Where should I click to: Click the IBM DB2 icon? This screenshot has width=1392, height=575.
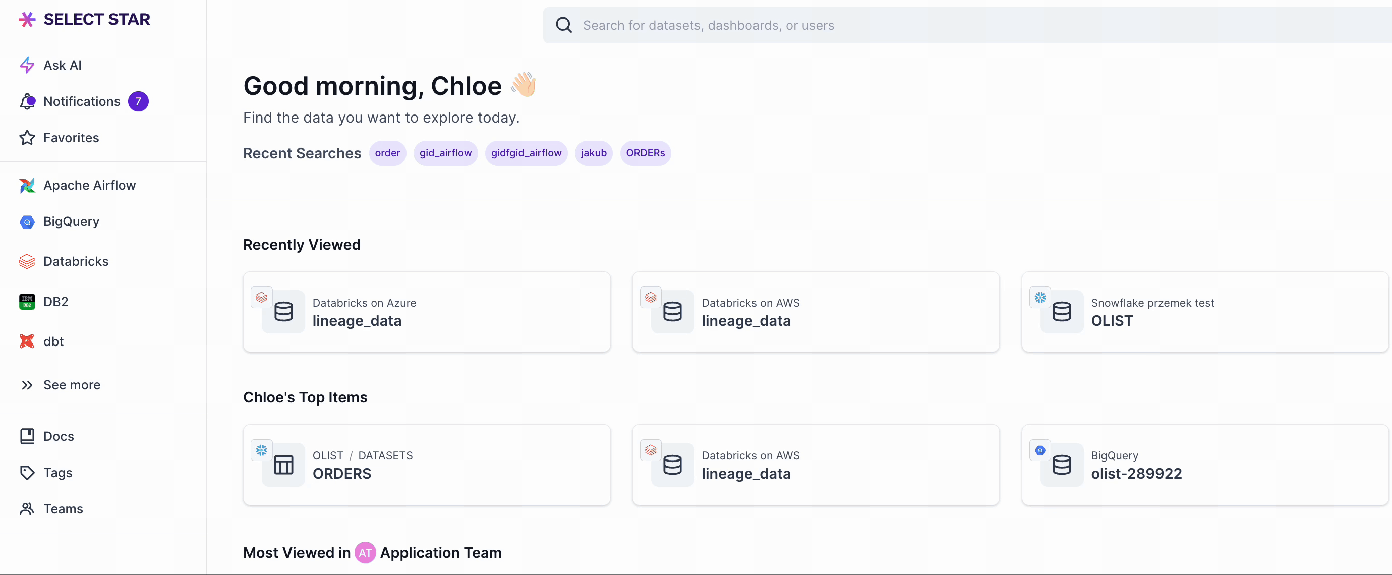(27, 302)
